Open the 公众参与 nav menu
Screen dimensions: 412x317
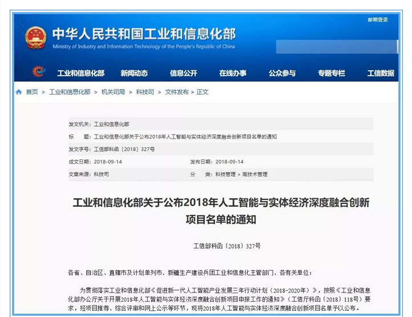pyautogui.click(x=282, y=73)
